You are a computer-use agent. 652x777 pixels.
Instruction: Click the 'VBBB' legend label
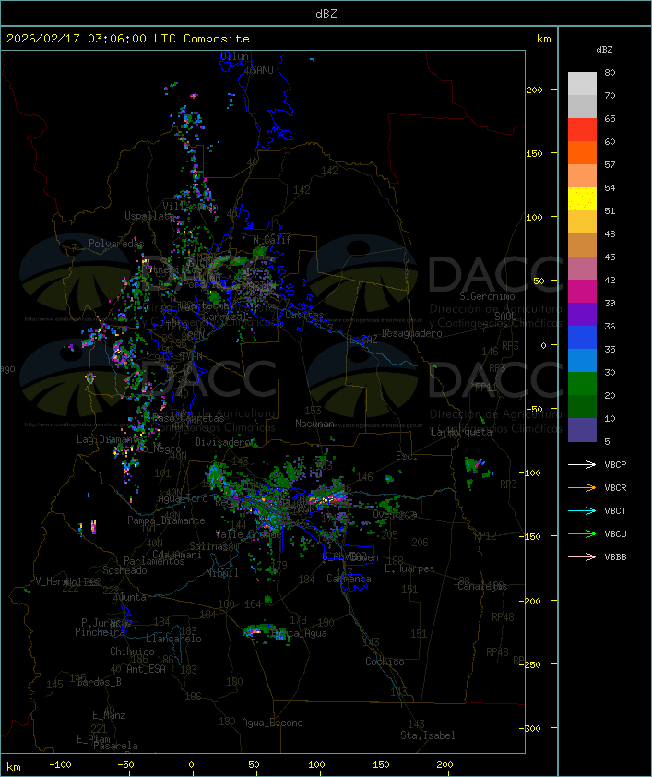(615, 557)
